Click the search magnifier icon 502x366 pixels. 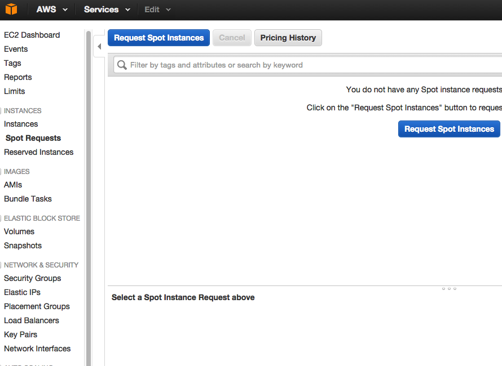click(x=122, y=65)
